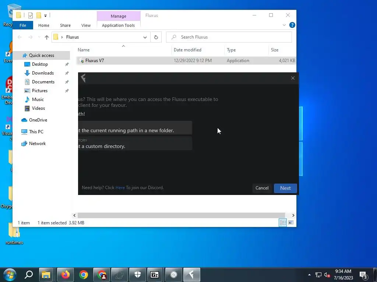Viewport: 377px width, 282px height.
Task: Open the notification center icon
Action: tap(363, 275)
